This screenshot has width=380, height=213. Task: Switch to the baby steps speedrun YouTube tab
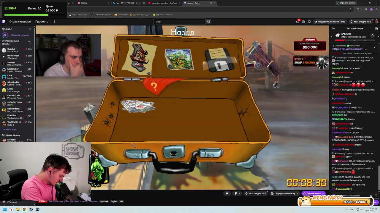164,3
